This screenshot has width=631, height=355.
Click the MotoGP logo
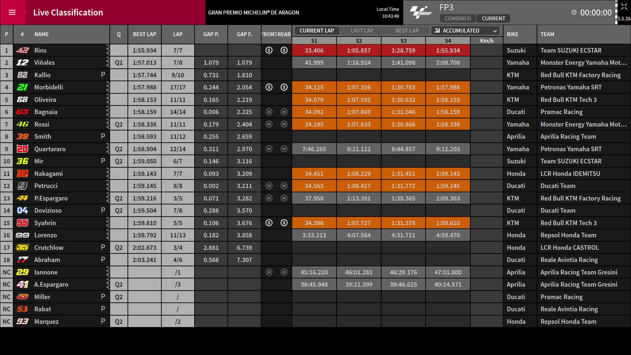(x=421, y=12)
